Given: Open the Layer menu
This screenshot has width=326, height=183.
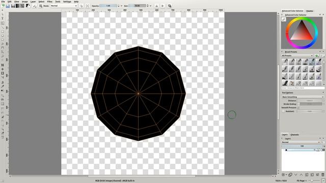Looking at the screenshot, I should tap(33, 2).
